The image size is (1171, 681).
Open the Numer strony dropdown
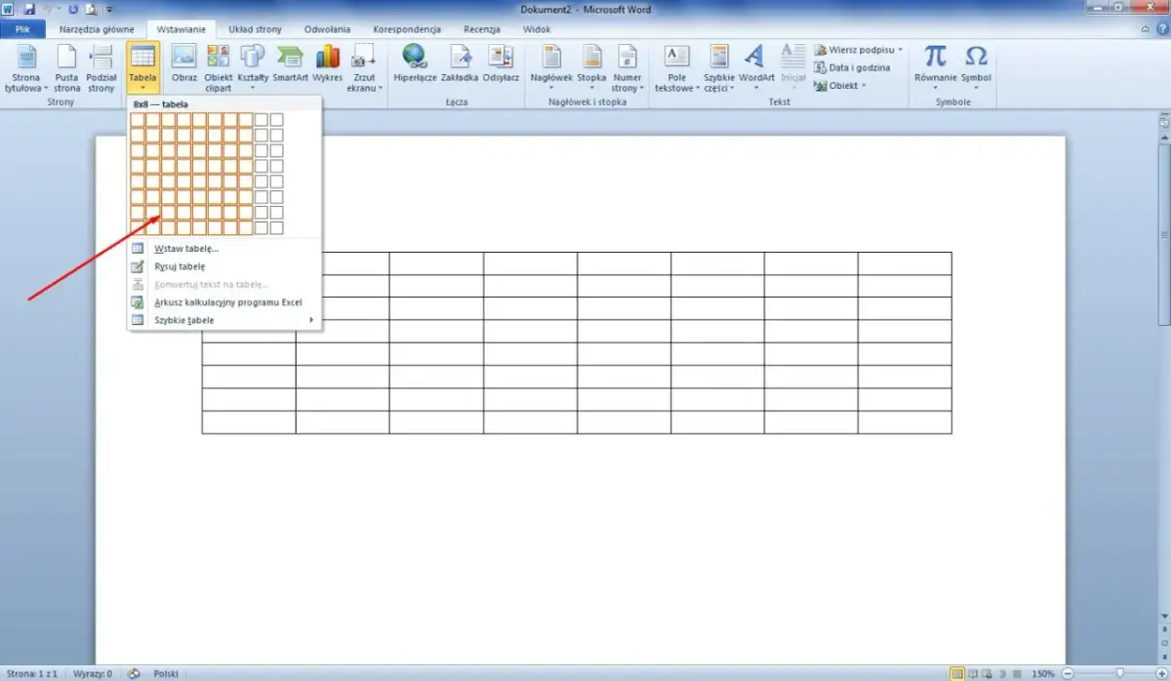click(627, 66)
